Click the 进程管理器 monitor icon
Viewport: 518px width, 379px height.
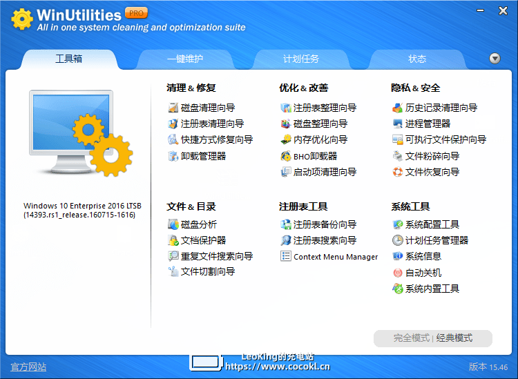tap(398, 124)
